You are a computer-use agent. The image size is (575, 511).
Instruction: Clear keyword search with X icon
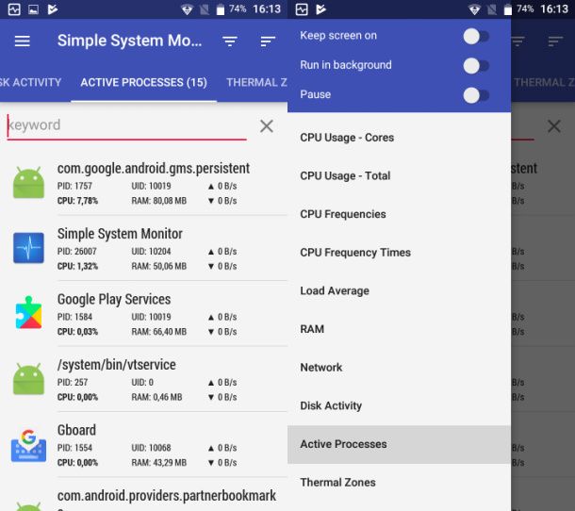pyautogui.click(x=267, y=125)
